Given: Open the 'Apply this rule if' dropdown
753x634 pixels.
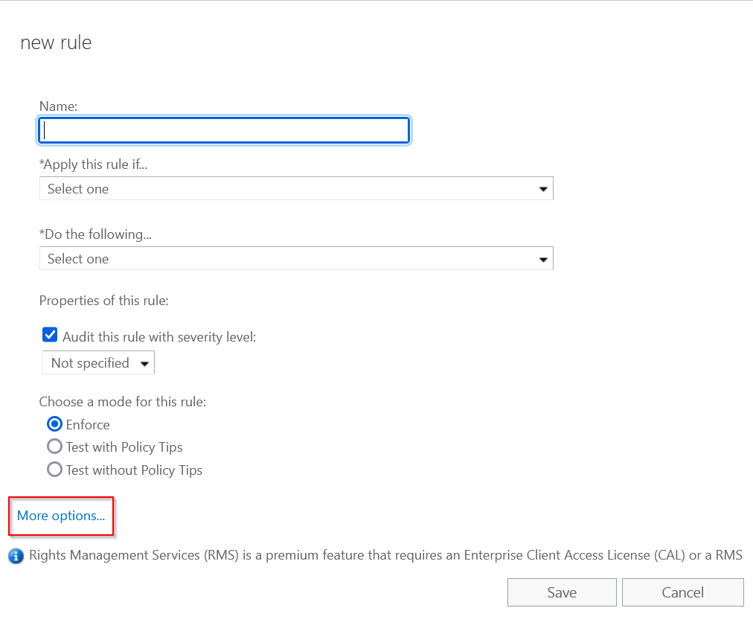Looking at the screenshot, I should click(295, 189).
